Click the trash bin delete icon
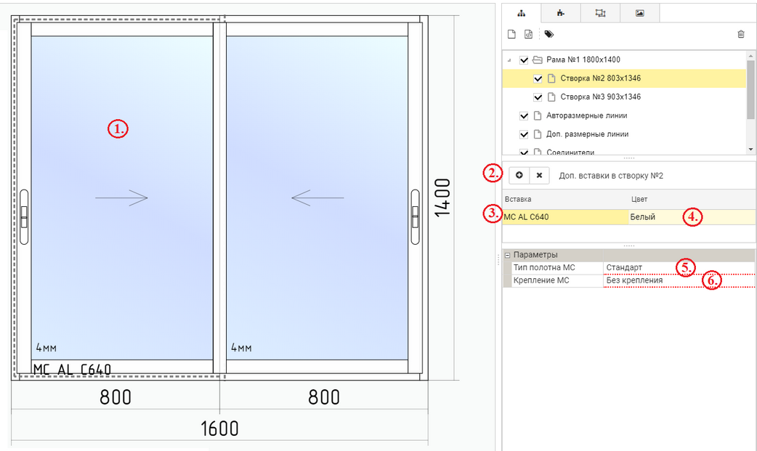 [741, 34]
